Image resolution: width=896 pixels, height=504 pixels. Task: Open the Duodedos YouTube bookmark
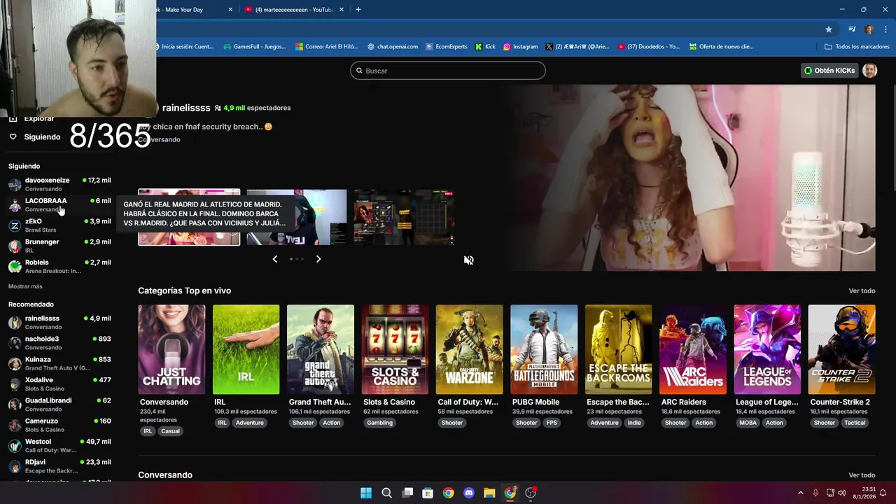point(649,47)
